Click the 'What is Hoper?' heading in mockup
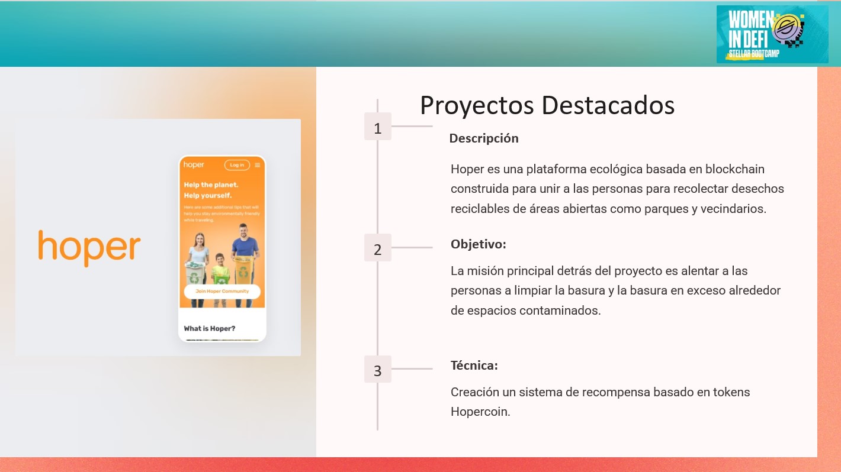Viewport: 841px width, 472px height. click(209, 328)
